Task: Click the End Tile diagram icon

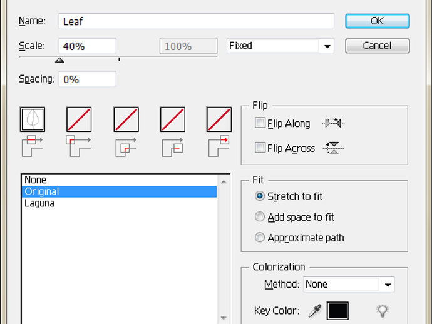Action: pyautogui.click(x=219, y=146)
